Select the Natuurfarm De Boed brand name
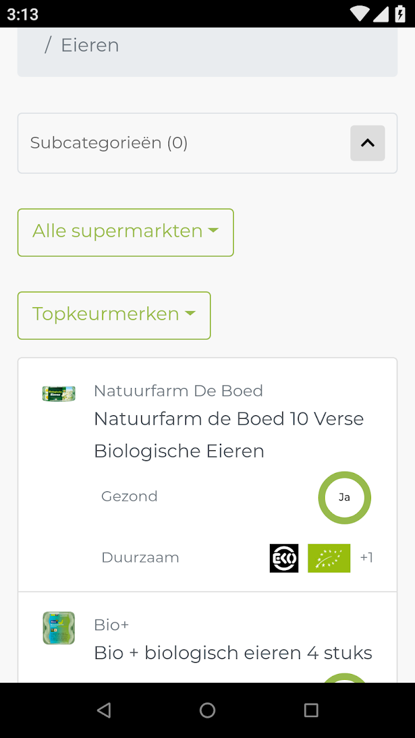 [x=178, y=391]
